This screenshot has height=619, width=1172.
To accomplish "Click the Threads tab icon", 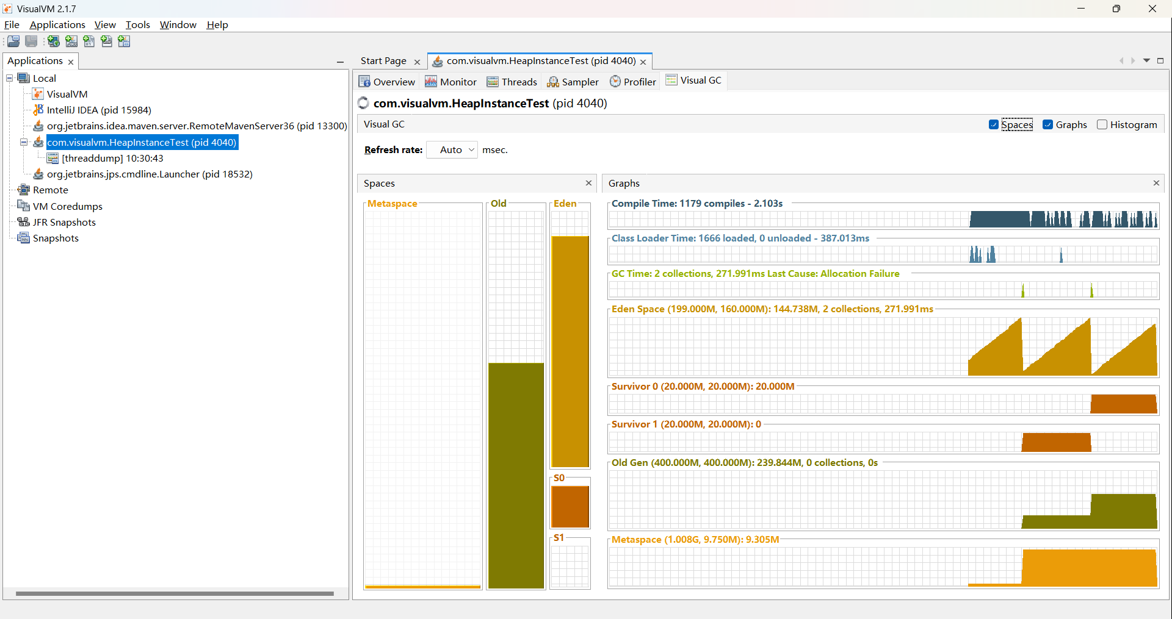I will click(493, 82).
